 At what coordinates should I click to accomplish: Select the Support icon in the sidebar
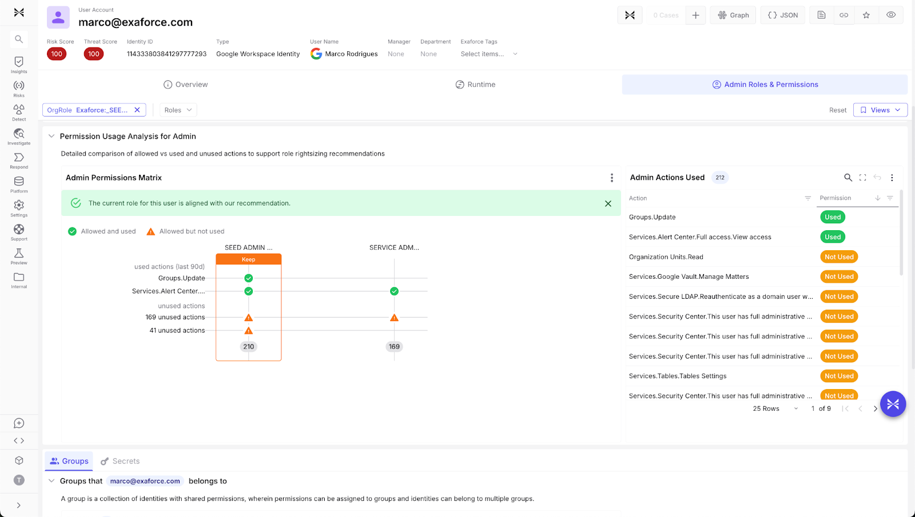(x=19, y=231)
